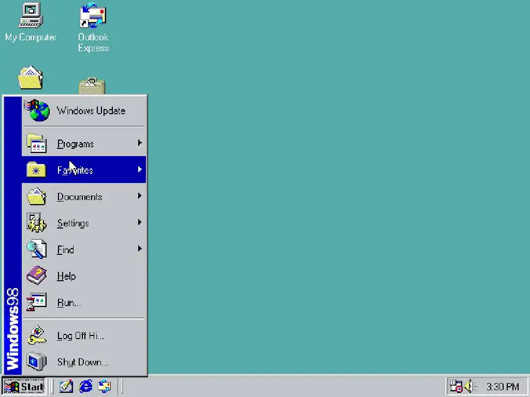The height and width of the screenshot is (397, 530).
Task: Open Outlook Express from Quick Launch bar
Action: (105, 386)
